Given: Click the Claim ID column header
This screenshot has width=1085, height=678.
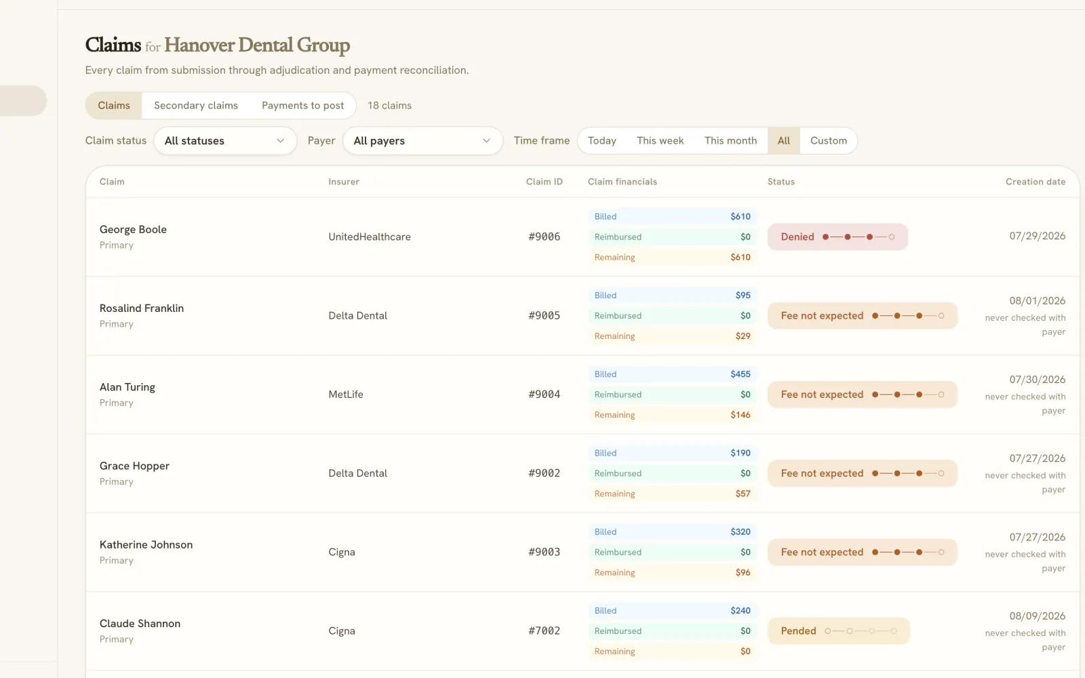Looking at the screenshot, I should [x=545, y=182].
